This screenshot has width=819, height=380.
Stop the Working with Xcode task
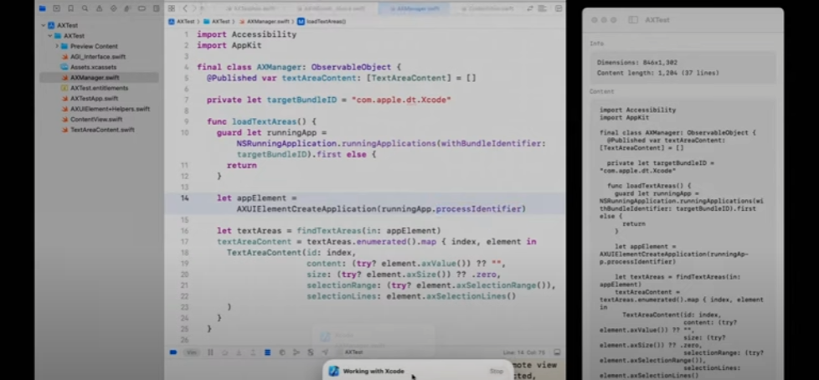click(x=496, y=371)
